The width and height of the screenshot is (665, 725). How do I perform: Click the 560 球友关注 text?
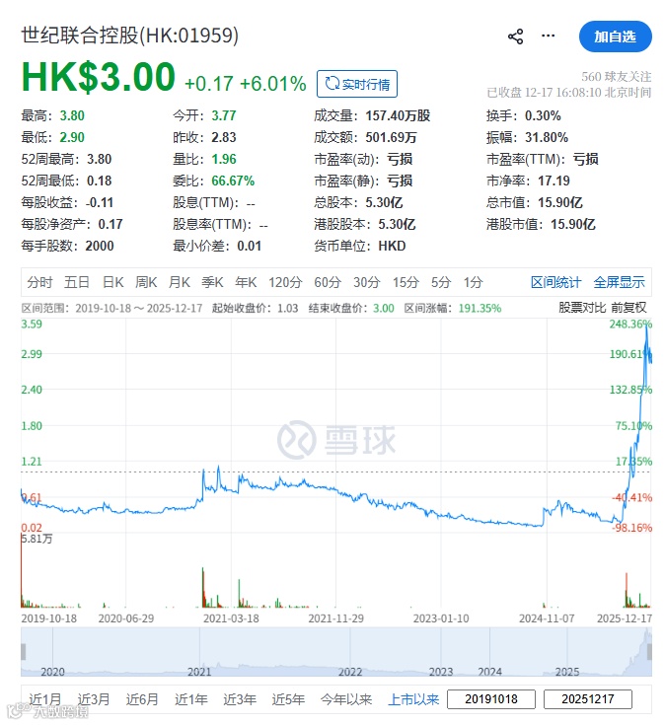click(x=617, y=76)
